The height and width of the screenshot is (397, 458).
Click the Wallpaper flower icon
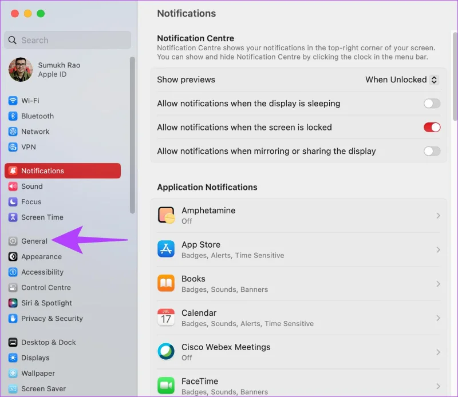point(13,373)
